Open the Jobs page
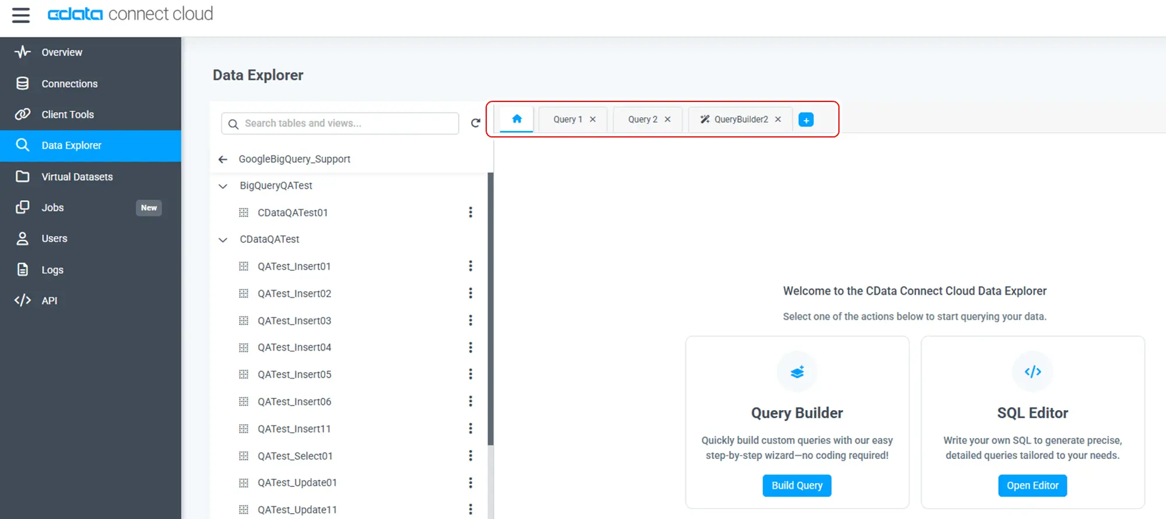The width and height of the screenshot is (1166, 519). point(90,207)
